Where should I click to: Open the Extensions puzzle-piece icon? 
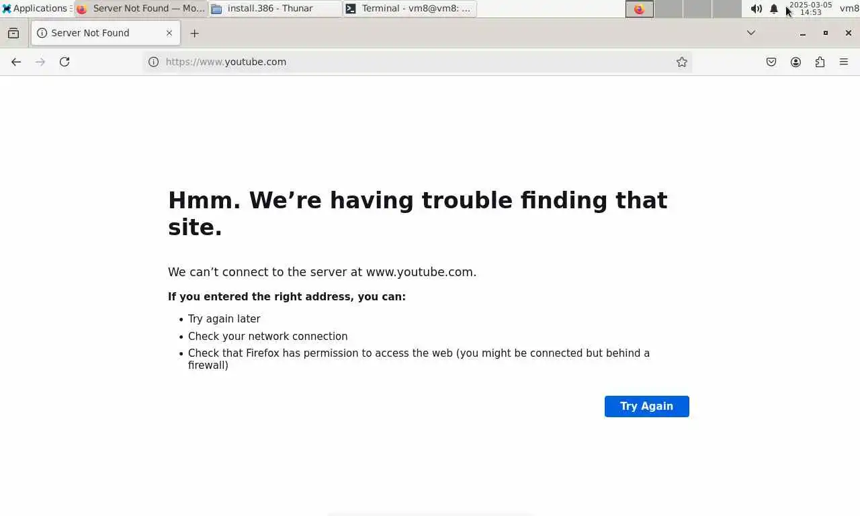[x=820, y=62]
